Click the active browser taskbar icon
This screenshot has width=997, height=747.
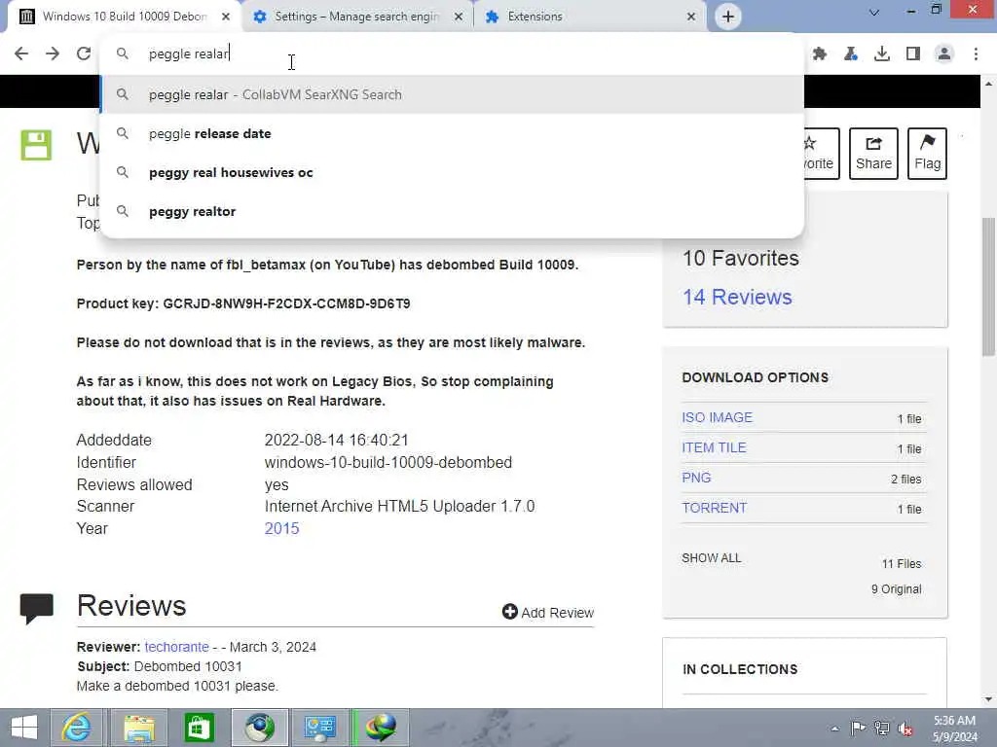click(259, 728)
